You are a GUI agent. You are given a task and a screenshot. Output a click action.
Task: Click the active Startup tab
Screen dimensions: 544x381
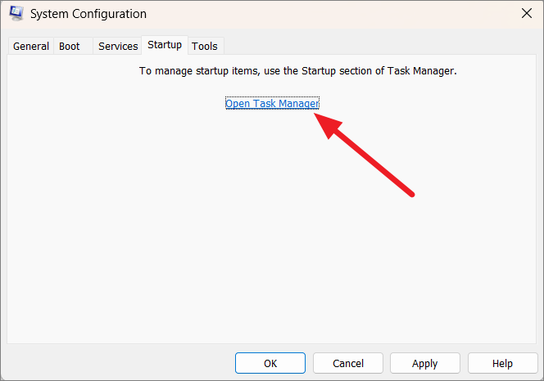coord(165,45)
